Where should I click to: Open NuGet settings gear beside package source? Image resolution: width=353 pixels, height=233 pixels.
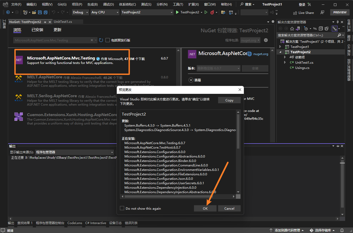tap(266, 40)
